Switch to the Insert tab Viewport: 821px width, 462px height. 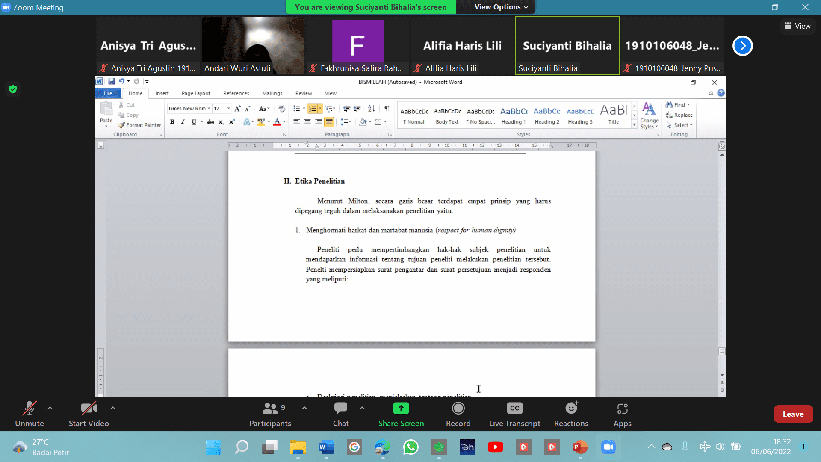tap(162, 93)
